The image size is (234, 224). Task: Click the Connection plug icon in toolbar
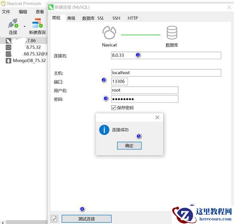click(13, 23)
